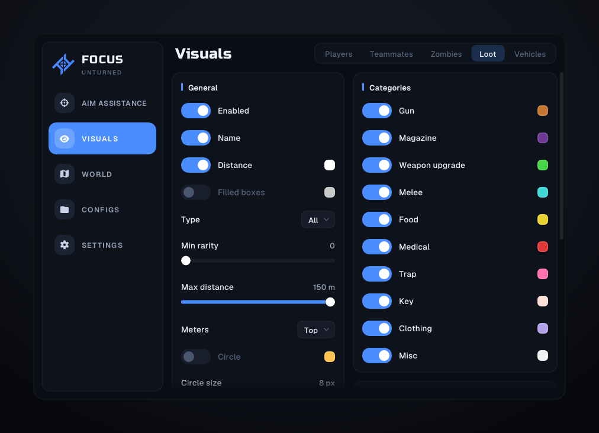Expand the Meters dropdown set to Top
Viewport: 599px width, 433px height.
(x=316, y=330)
